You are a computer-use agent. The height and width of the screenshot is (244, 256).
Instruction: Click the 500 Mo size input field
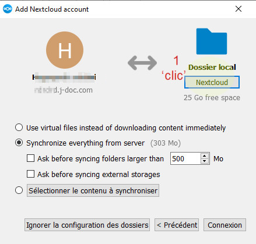185,158
